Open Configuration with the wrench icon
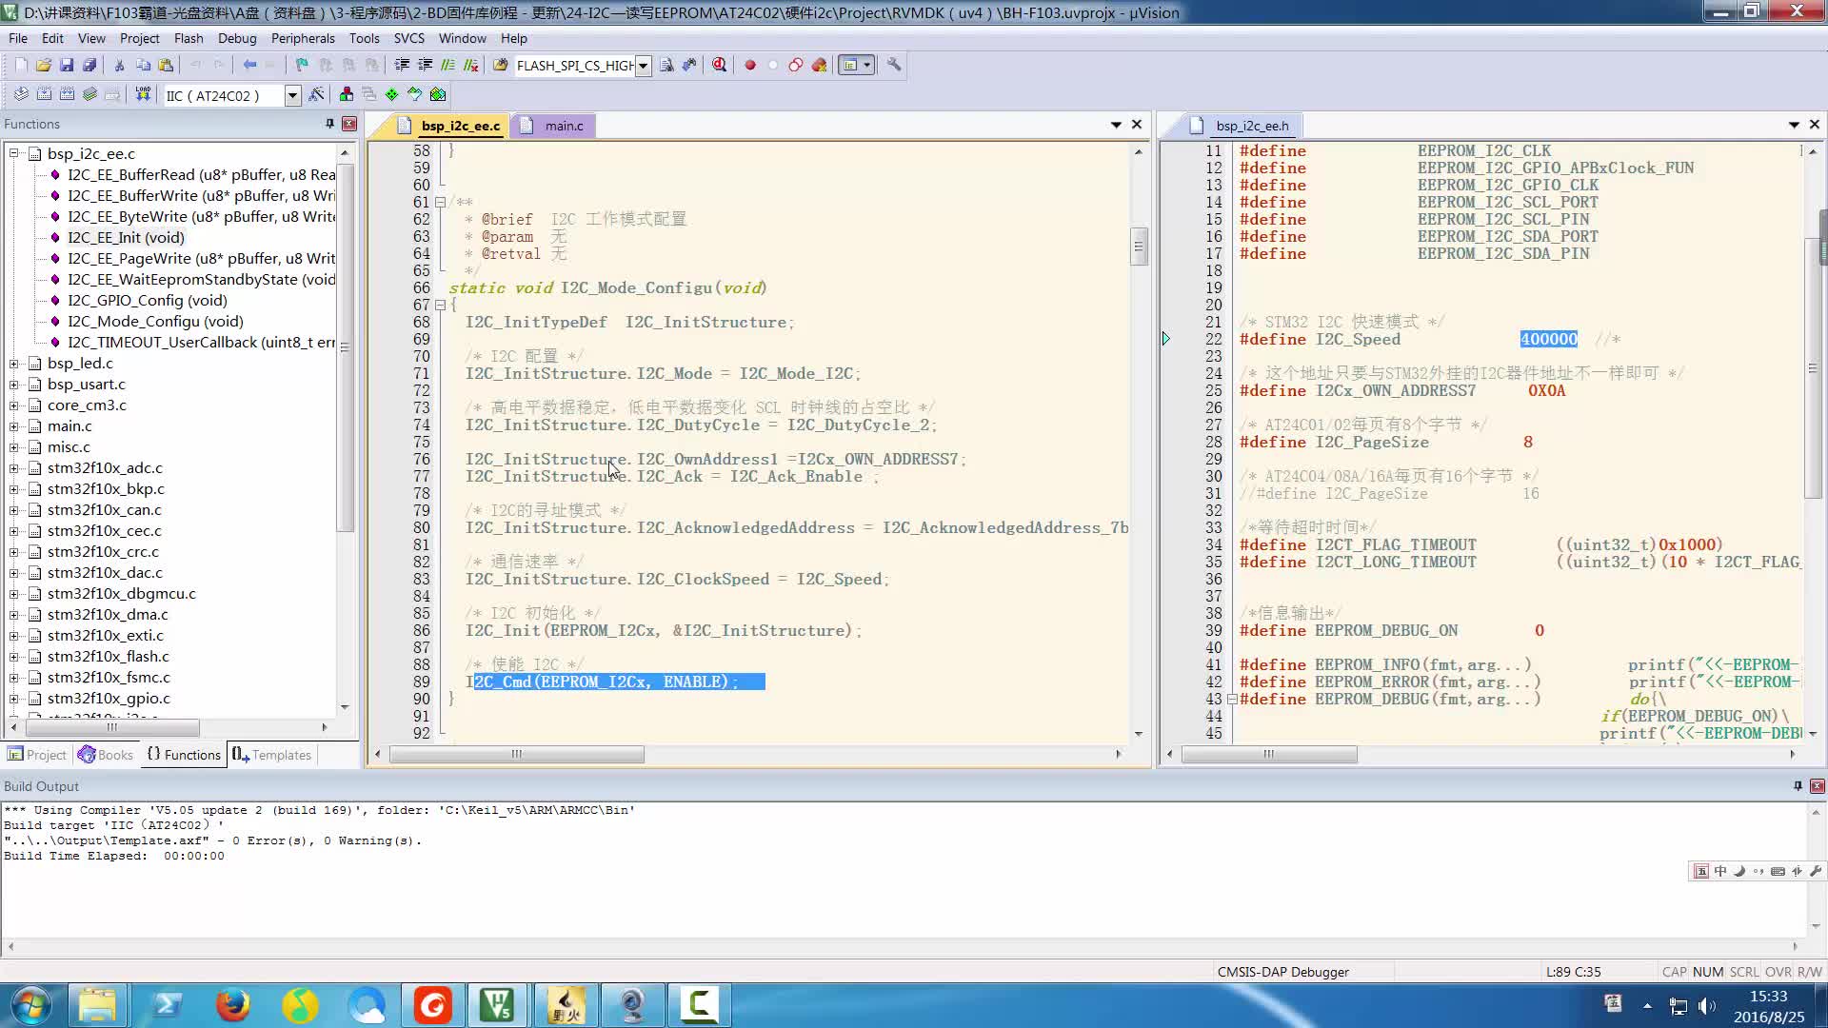 point(894,65)
